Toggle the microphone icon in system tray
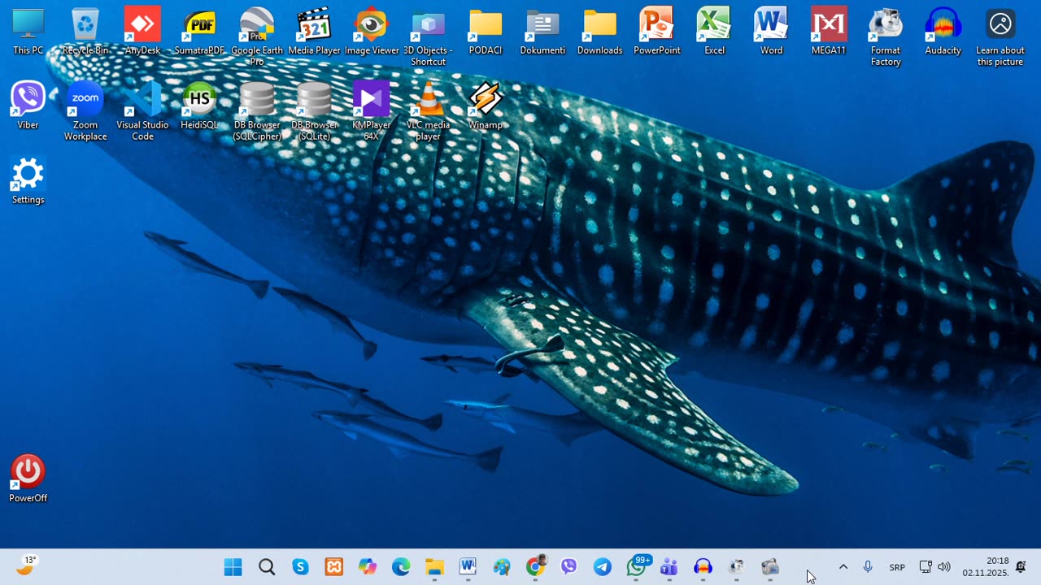Image resolution: width=1041 pixels, height=585 pixels. pyautogui.click(x=868, y=567)
